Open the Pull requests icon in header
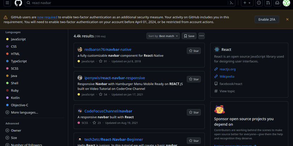Screen dimensions: 293x146 click(268, 3)
